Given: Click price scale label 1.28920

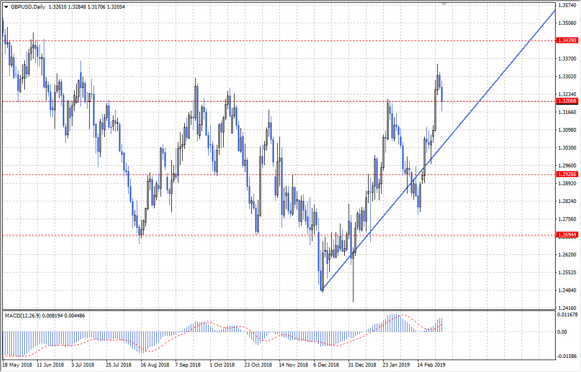Looking at the screenshot, I should click(x=567, y=184).
